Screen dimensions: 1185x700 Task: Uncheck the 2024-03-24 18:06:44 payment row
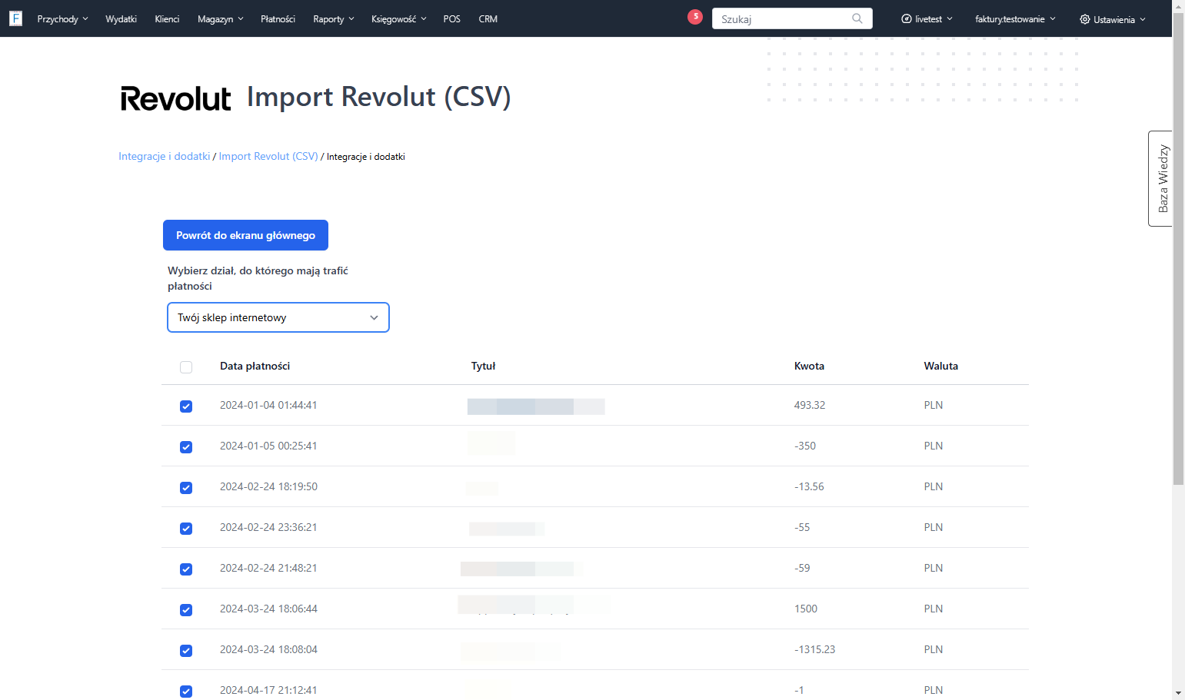pos(186,610)
